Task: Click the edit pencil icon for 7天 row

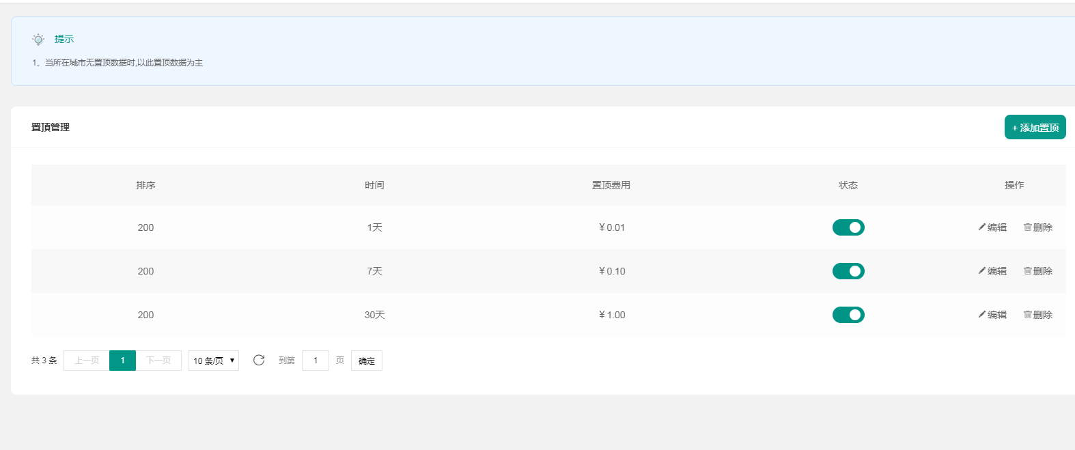Action: coord(982,271)
